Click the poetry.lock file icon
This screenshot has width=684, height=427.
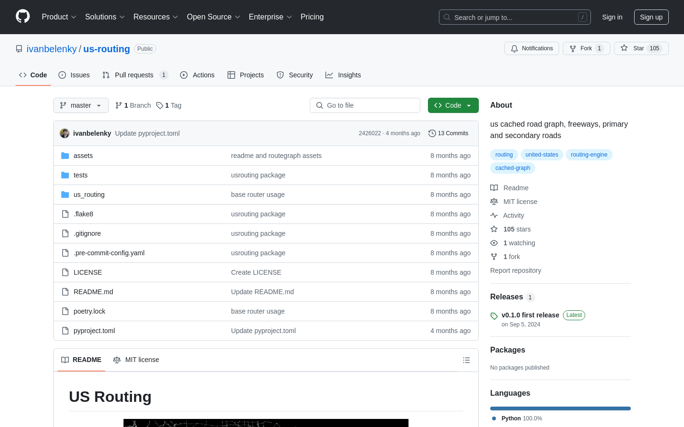[x=65, y=311]
